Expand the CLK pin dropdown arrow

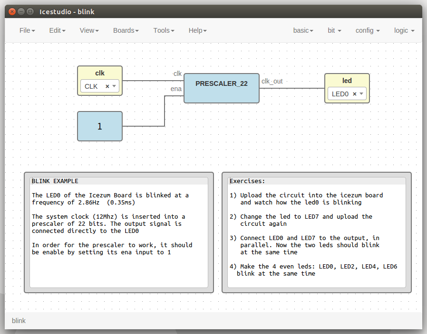point(115,86)
